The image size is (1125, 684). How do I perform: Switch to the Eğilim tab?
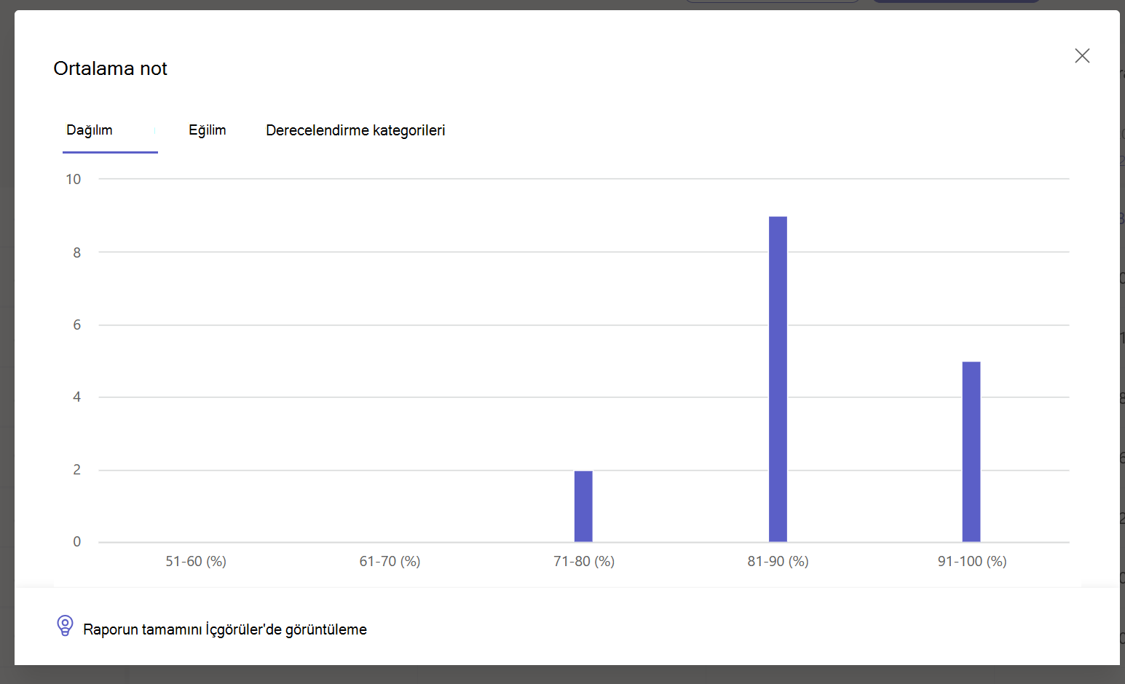[x=208, y=130]
